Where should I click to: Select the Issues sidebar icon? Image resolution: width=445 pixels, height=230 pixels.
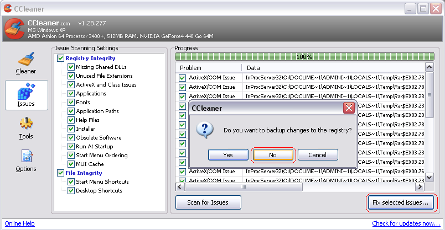click(x=26, y=95)
